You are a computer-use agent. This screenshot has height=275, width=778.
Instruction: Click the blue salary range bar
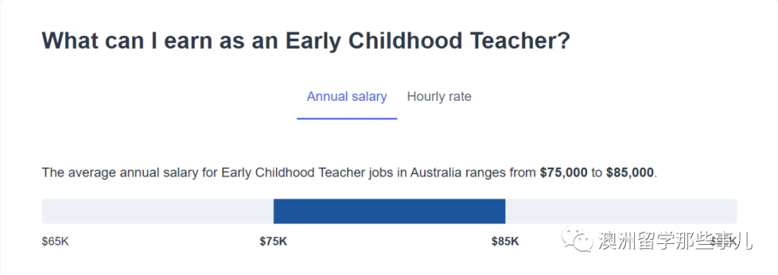pyautogui.click(x=390, y=211)
